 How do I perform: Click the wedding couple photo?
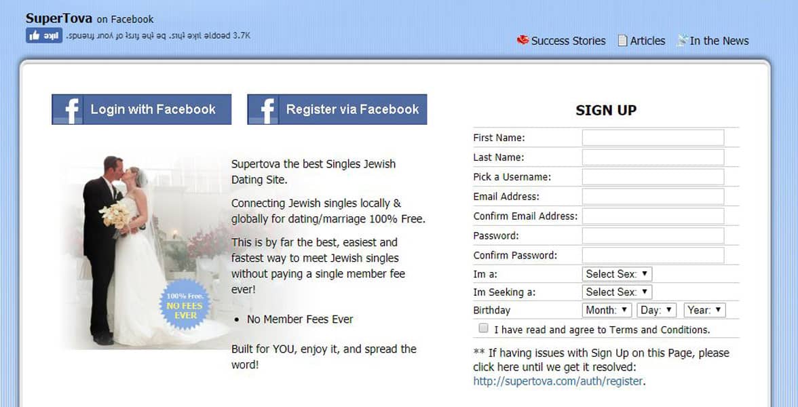pos(144,251)
